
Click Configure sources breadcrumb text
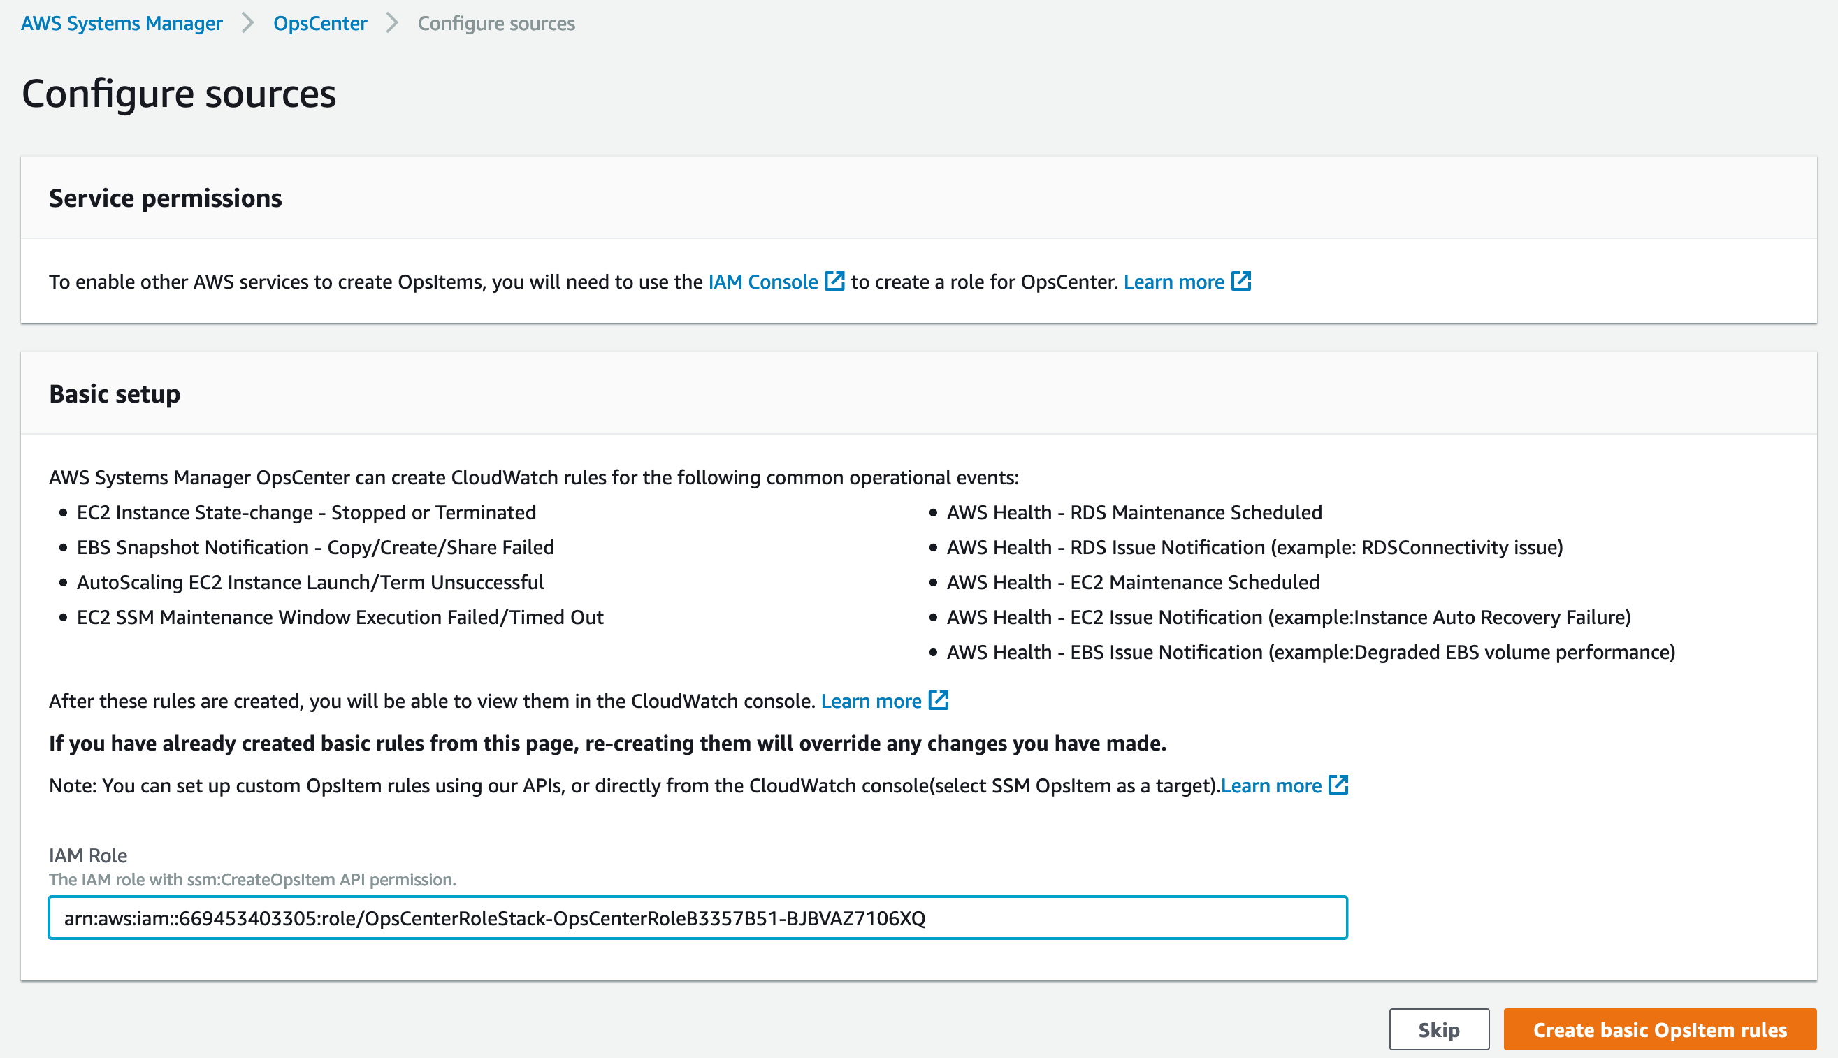pyautogui.click(x=496, y=23)
